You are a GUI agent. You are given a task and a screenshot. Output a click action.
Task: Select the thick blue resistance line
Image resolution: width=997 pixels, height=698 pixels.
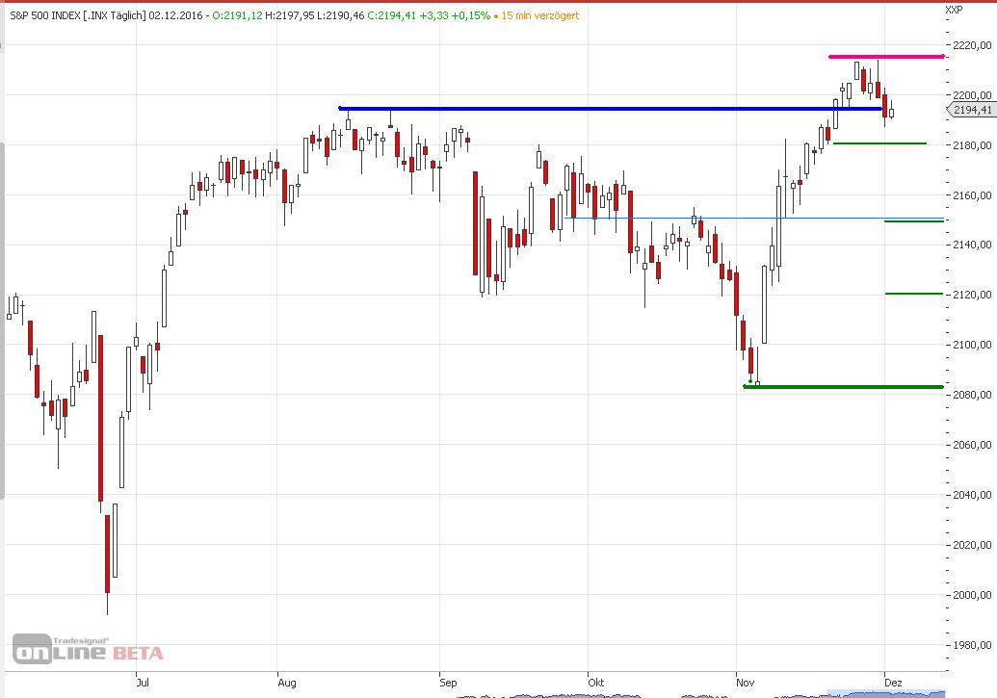tap(611, 109)
